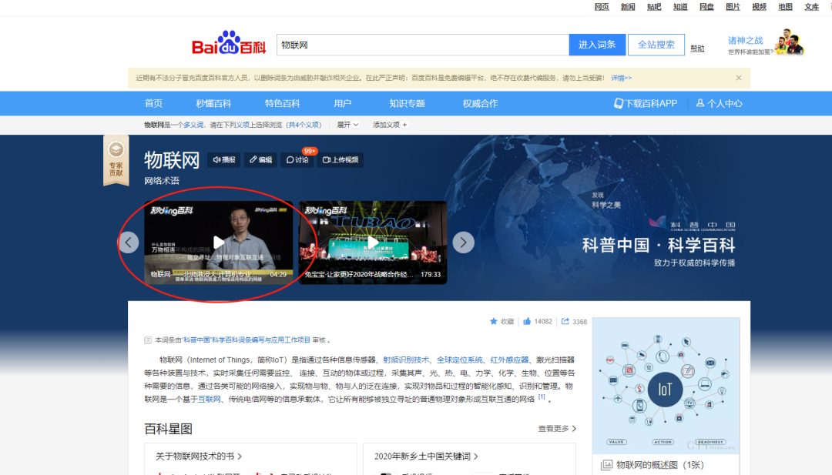
Task: Open the 讨论 discussion button
Action: [297, 159]
